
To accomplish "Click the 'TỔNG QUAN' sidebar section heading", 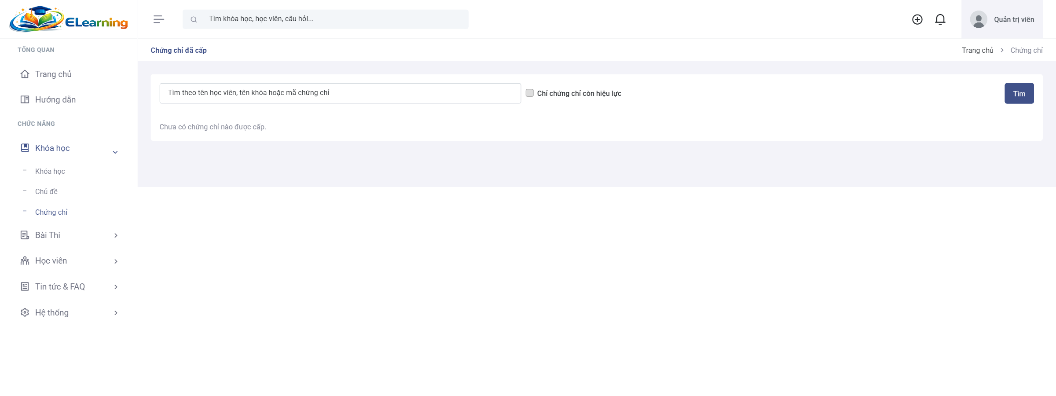I will point(36,50).
